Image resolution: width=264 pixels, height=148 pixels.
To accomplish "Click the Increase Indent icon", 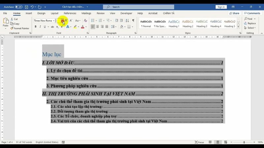I will point(121,20).
